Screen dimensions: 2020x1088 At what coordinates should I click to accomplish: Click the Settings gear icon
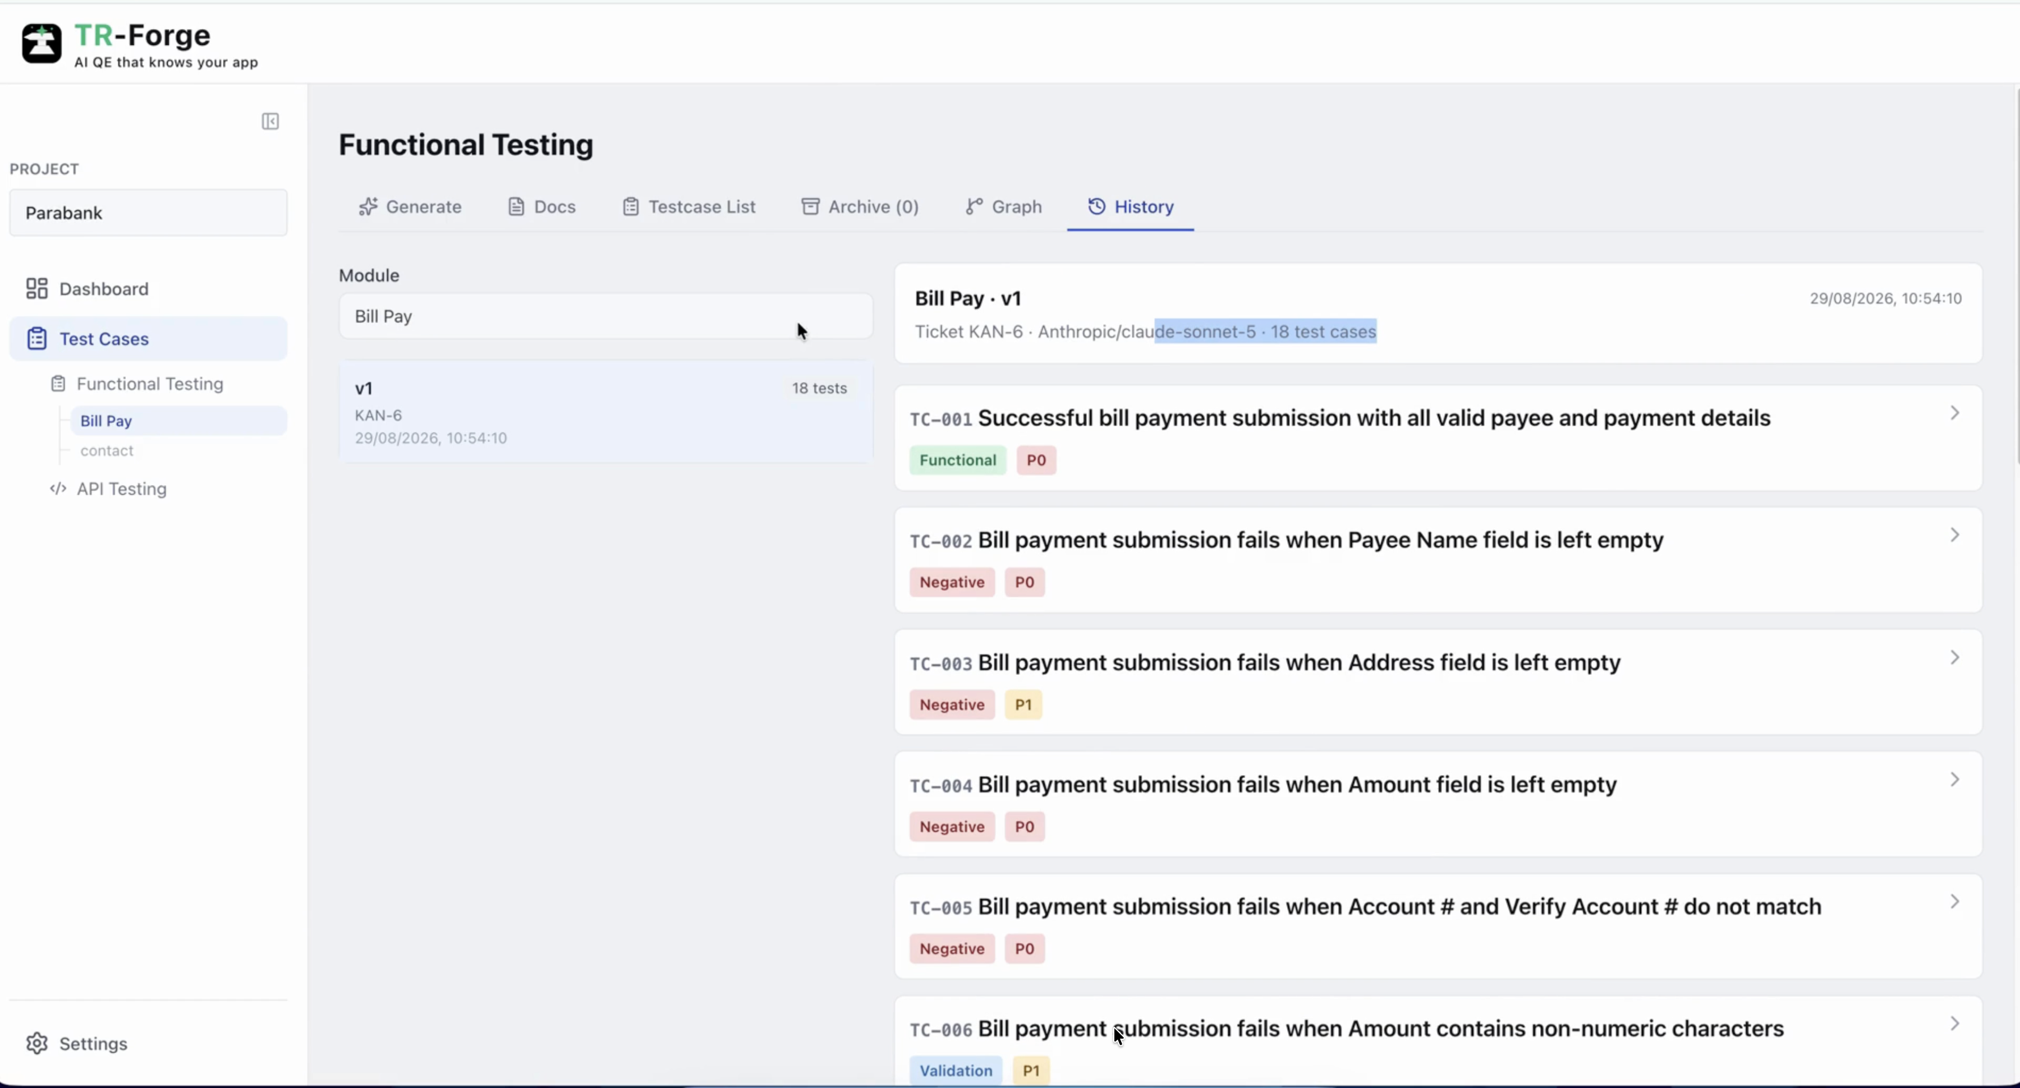[x=37, y=1043]
